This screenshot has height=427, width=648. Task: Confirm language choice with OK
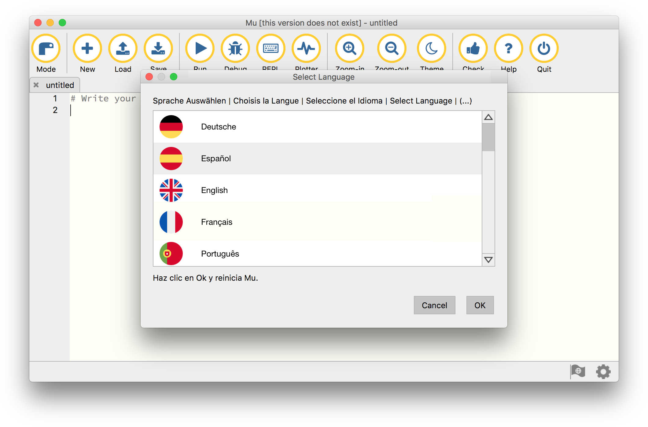tap(480, 305)
